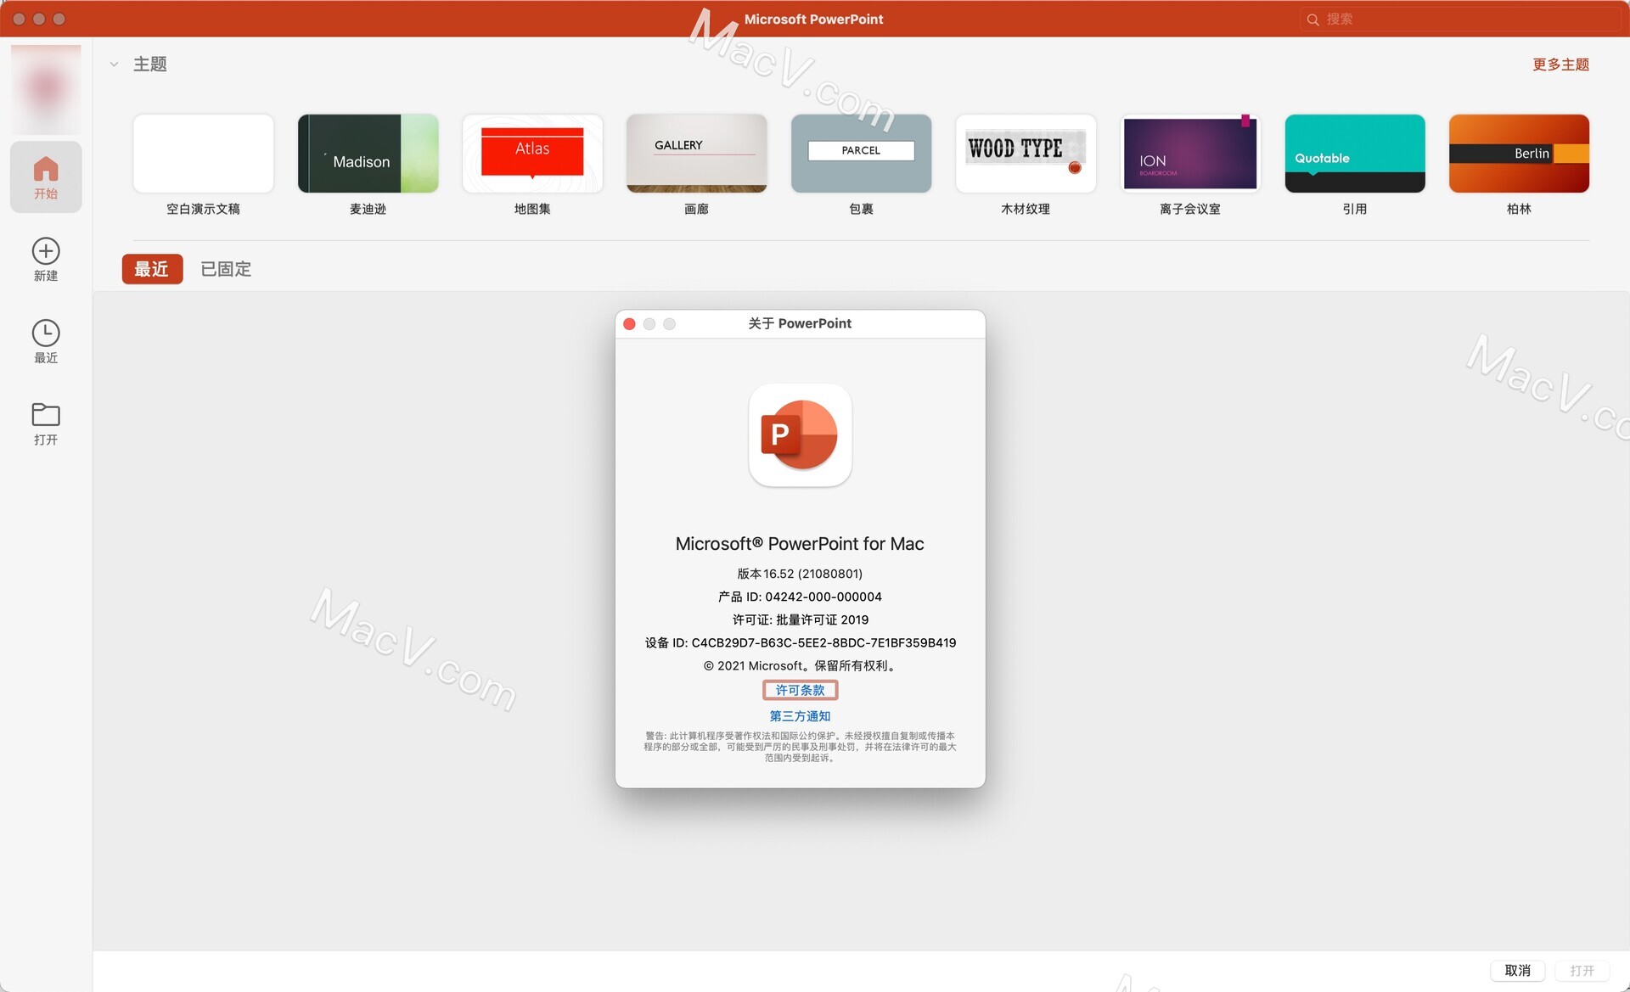Click the 主题 section heading
Image resolution: width=1630 pixels, height=992 pixels.
[150, 64]
